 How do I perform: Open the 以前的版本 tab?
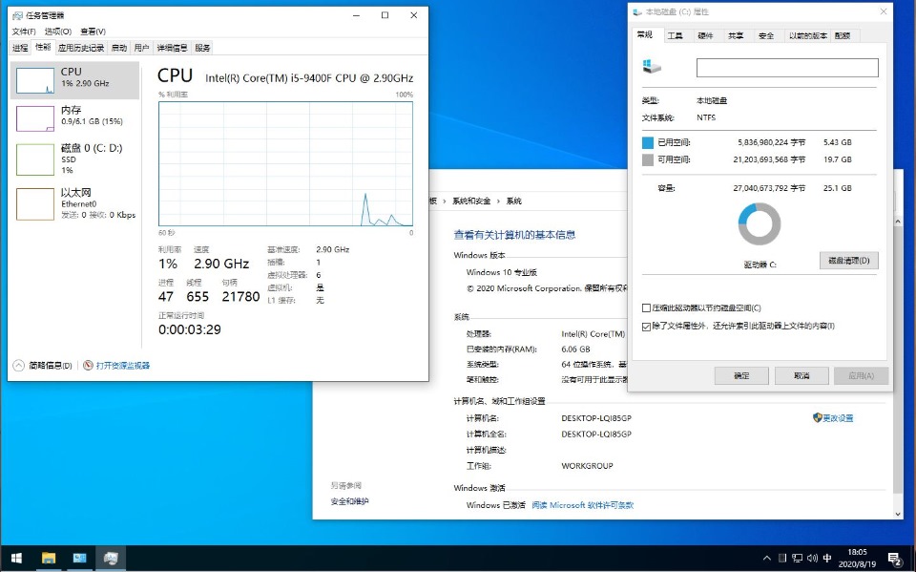click(x=808, y=35)
